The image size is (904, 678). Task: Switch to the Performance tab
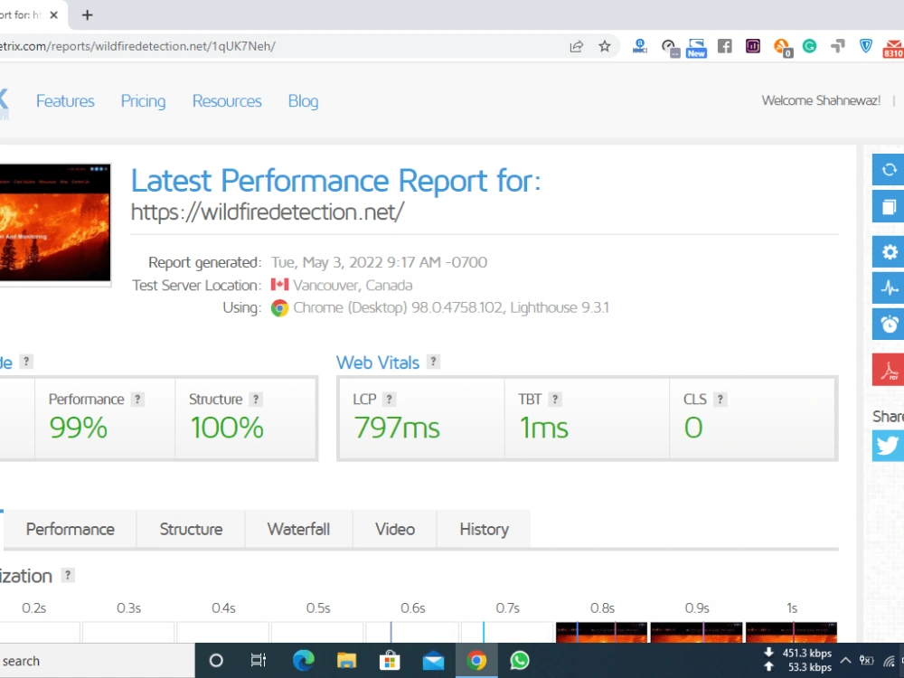pyautogui.click(x=71, y=529)
